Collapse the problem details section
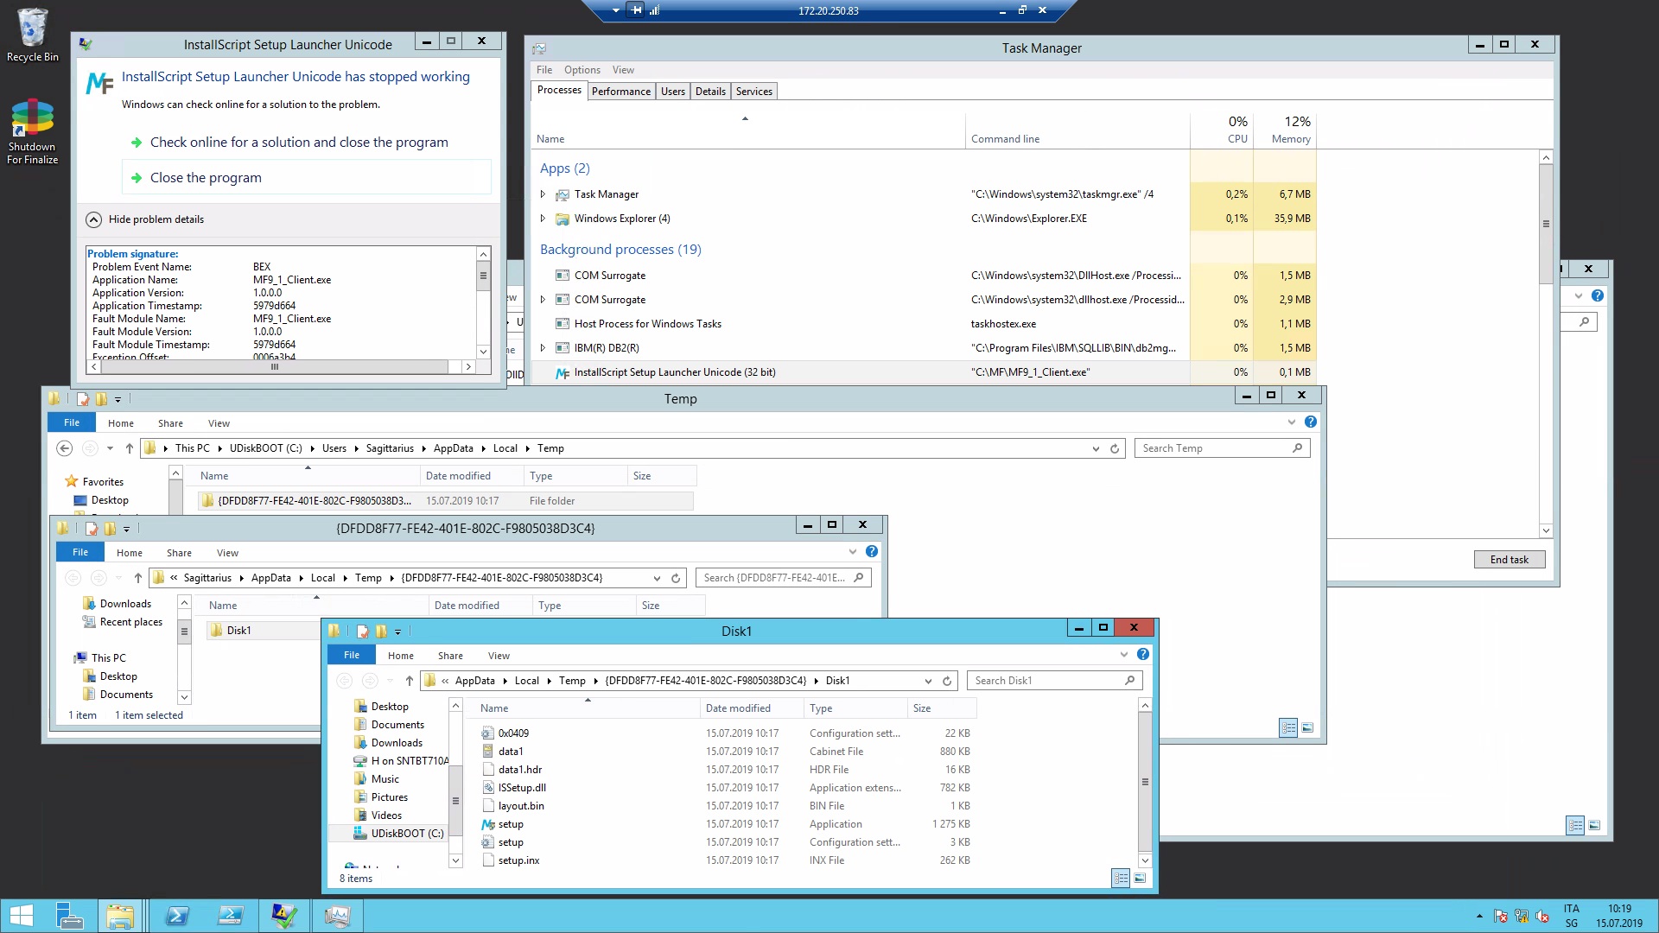Viewport: 1659px width, 933px height. point(93,220)
